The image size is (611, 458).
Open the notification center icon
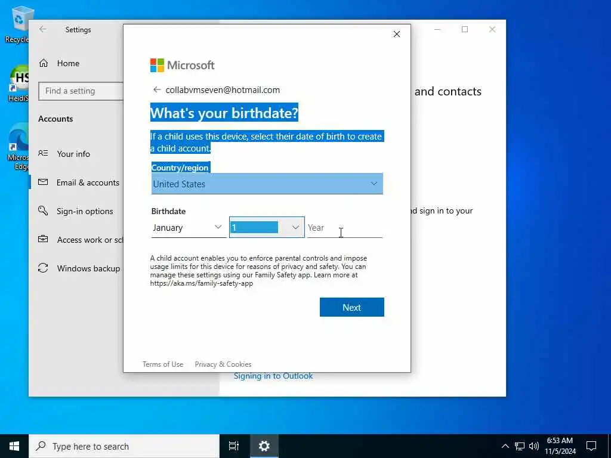click(x=591, y=446)
